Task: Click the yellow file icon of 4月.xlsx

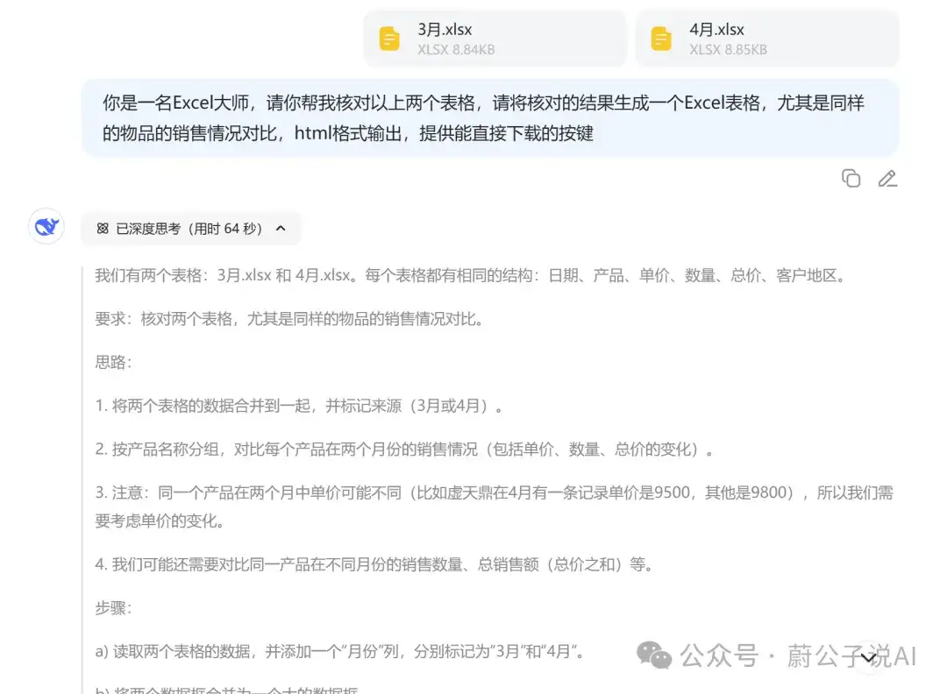Action: click(x=661, y=39)
